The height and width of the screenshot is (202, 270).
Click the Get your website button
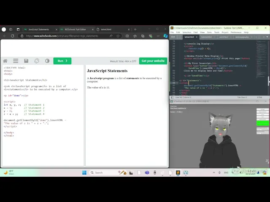[x=153, y=61]
